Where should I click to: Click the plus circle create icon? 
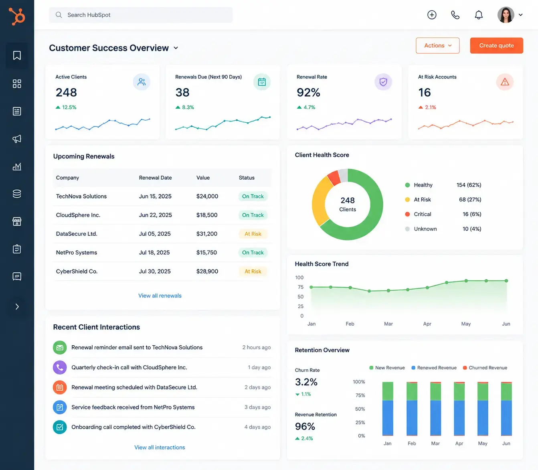[432, 15]
